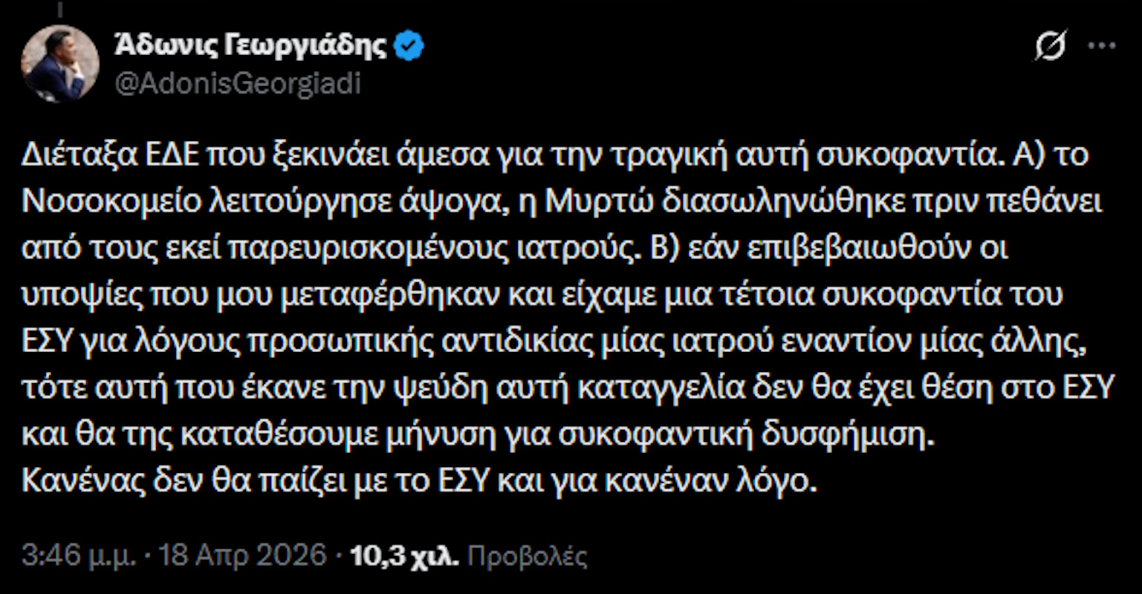Click the @AdonisGeorgiadi handle
The image size is (1142, 594).
(238, 82)
